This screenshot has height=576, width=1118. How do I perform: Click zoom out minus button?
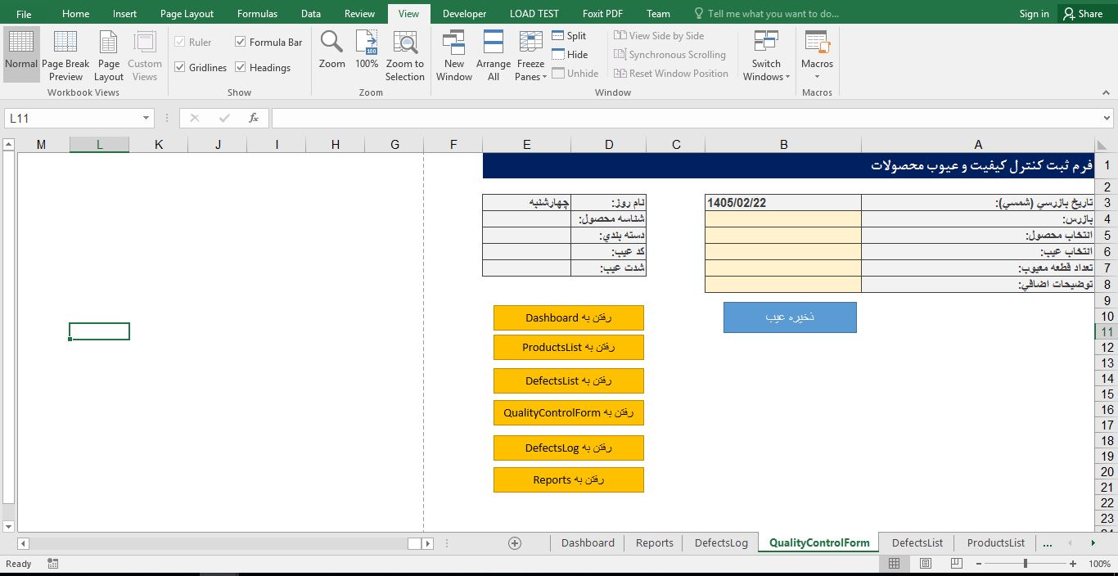tap(979, 564)
